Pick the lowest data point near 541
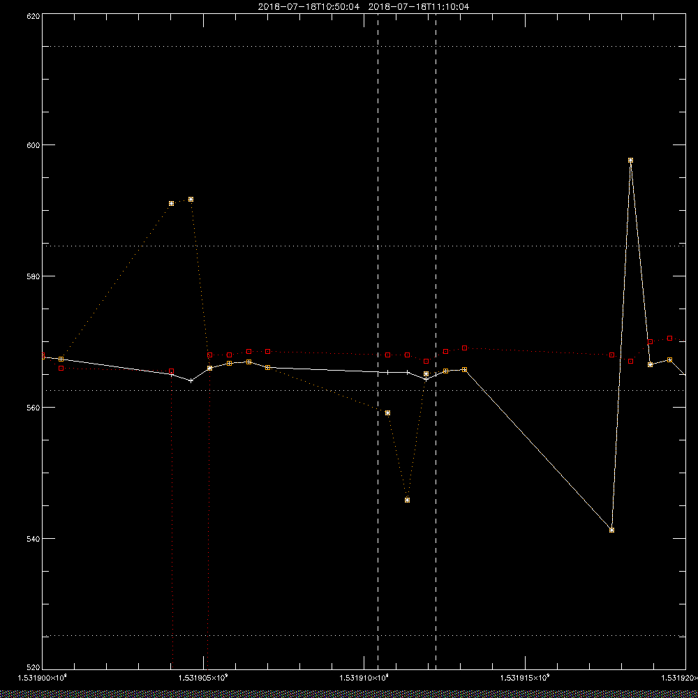The width and height of the screenshot is (698, 698). 611,530
